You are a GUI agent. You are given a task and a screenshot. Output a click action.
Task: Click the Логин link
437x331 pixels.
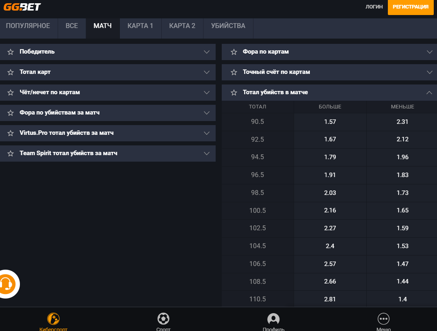[374, 7]
